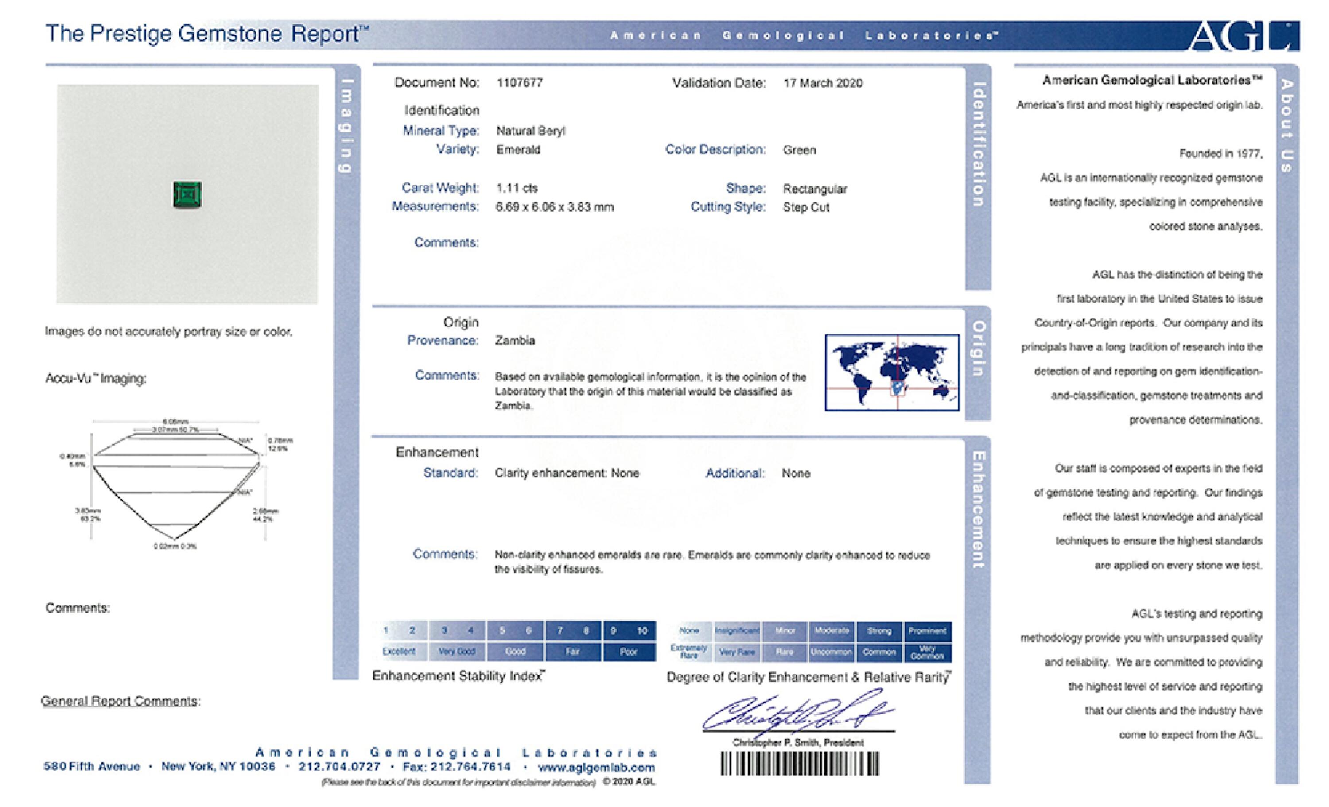The height and width of the screenshot is (807, 1329).
Task: Select the Identification vertical tab
Action: 979,144
